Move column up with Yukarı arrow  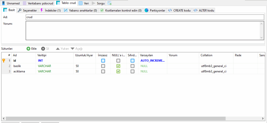[x=58, y=49]
